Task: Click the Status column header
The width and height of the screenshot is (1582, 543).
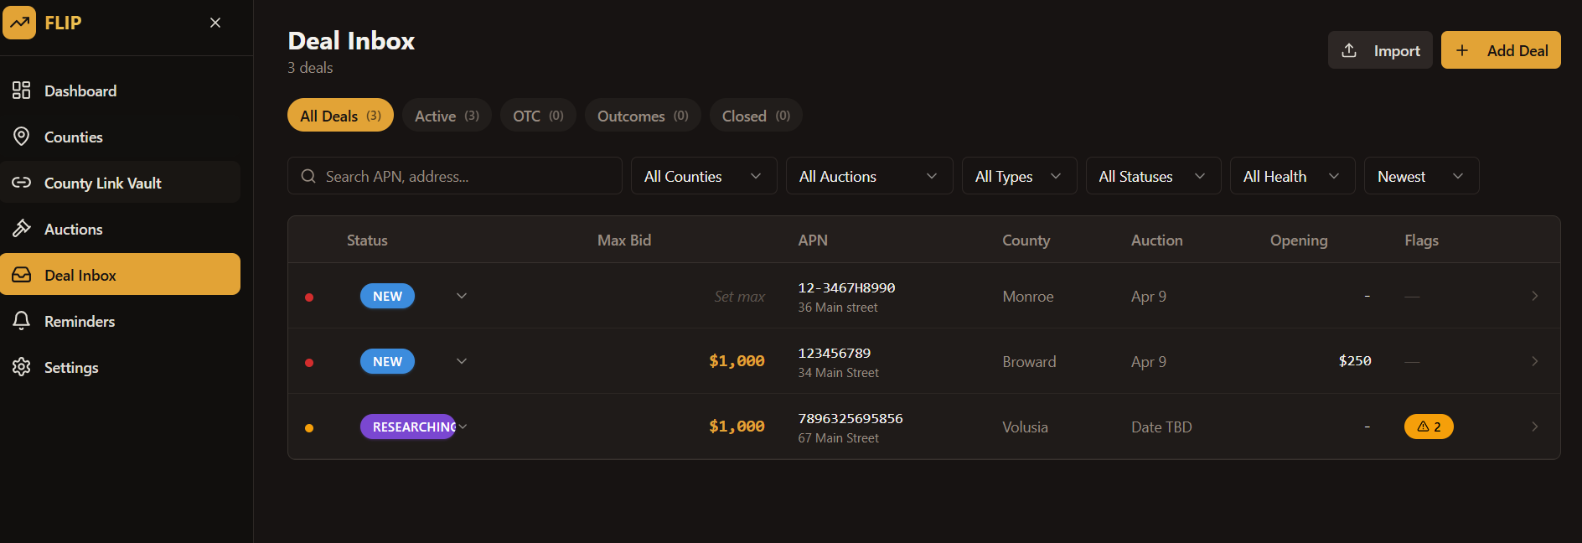Action: pyautogui.click(x=367, y=240)
